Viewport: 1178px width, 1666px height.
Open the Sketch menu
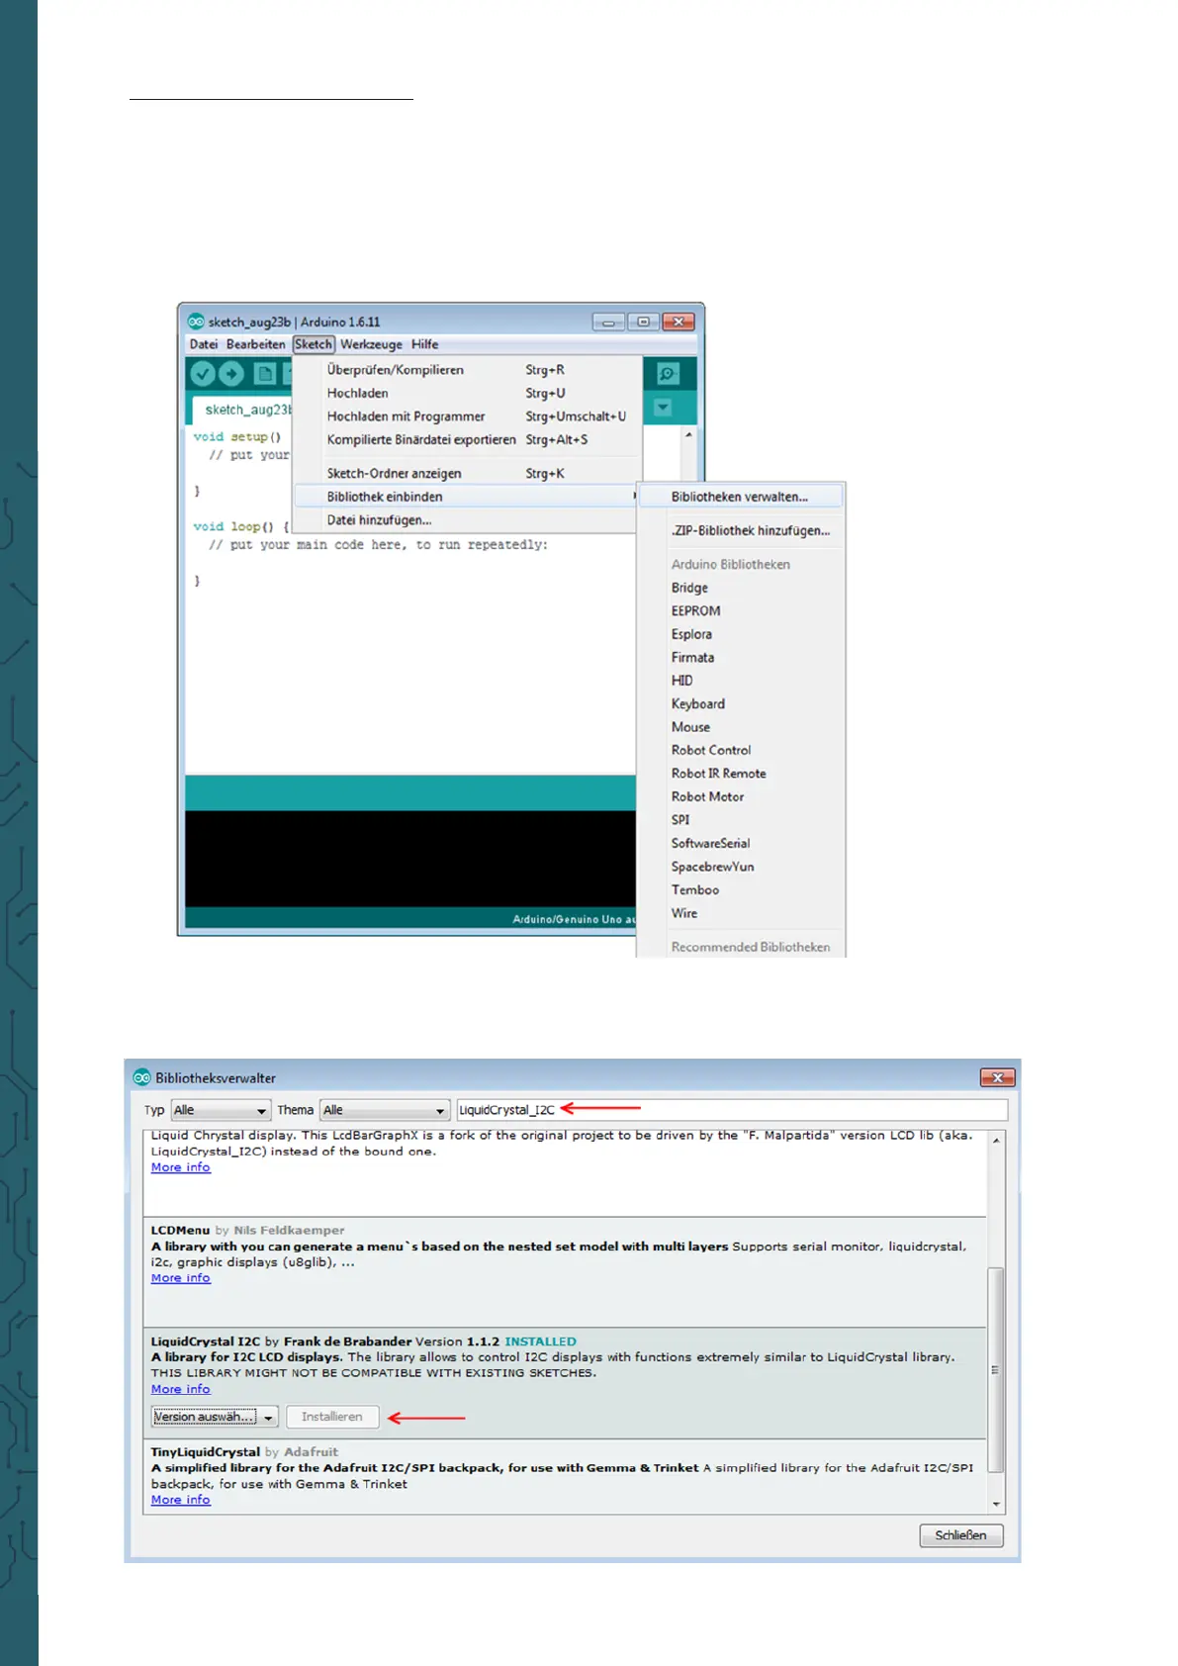click(x=314, y=344)
